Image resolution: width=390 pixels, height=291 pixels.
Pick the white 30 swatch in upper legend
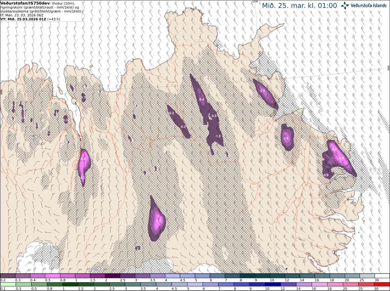click(382, 276)
